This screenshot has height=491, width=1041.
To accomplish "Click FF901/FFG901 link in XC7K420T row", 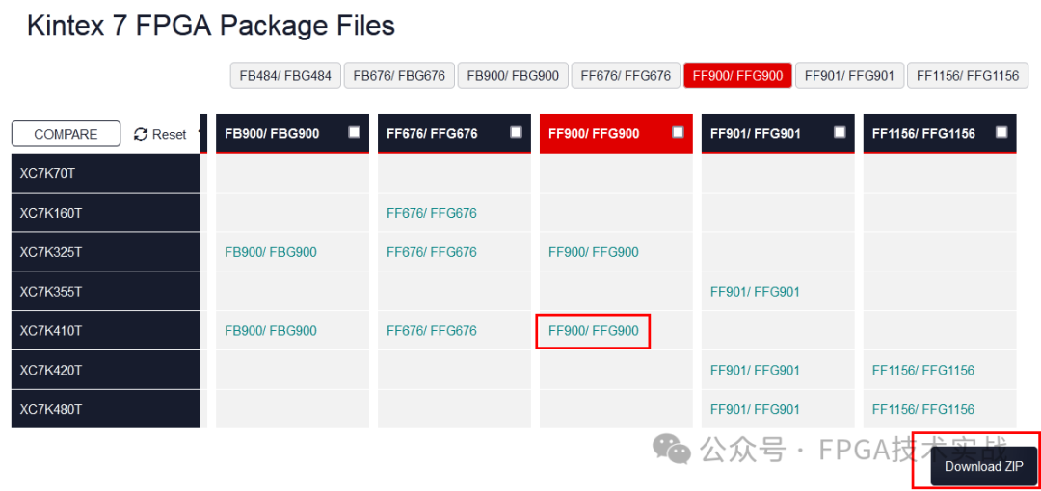I will click(755, 370).
